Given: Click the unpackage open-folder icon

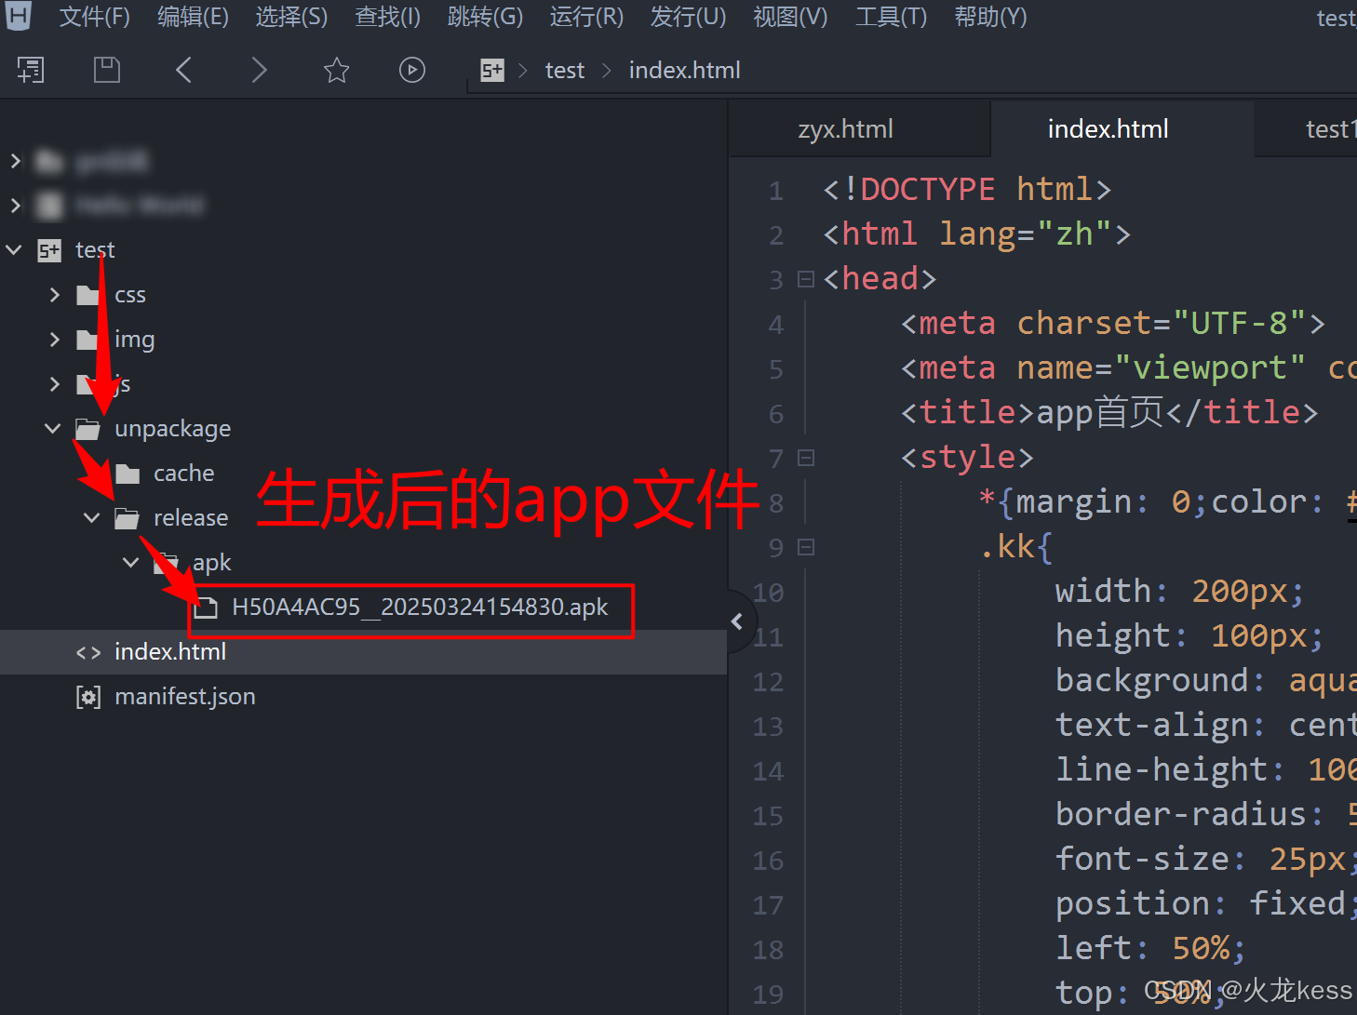Looking at the screenshot, I should [88, 429].
